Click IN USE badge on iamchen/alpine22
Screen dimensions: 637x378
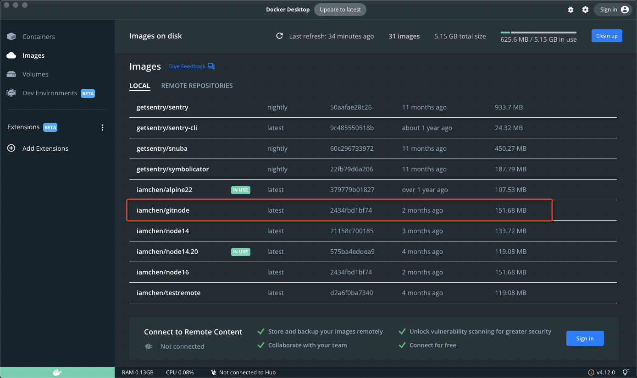241,190
